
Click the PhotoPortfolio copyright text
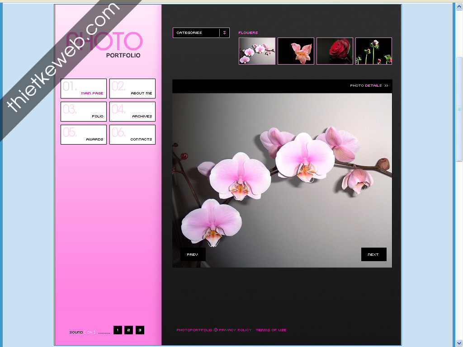[197, 330]
